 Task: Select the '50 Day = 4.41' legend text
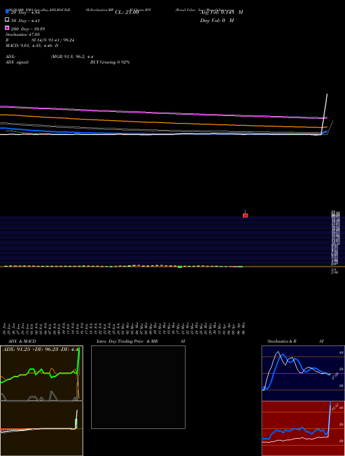[26, 21]
